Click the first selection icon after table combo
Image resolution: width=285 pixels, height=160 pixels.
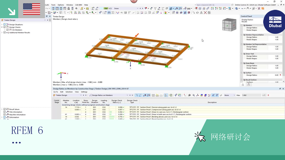(x=136, y=95)
